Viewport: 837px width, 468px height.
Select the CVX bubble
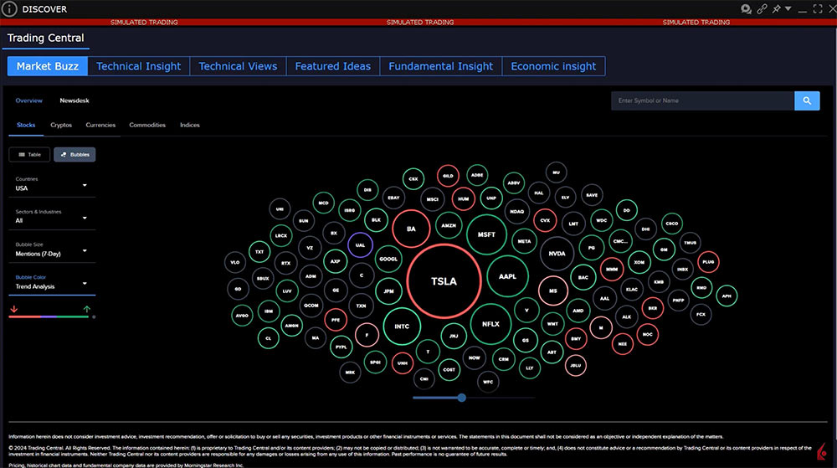point(545,220)
